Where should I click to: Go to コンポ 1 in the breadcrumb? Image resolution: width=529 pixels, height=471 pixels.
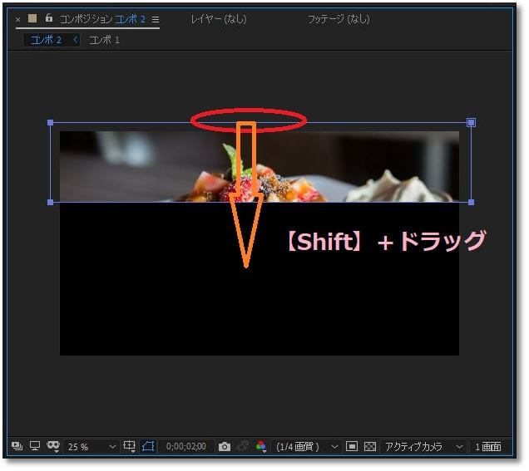[x=105, y=41]
